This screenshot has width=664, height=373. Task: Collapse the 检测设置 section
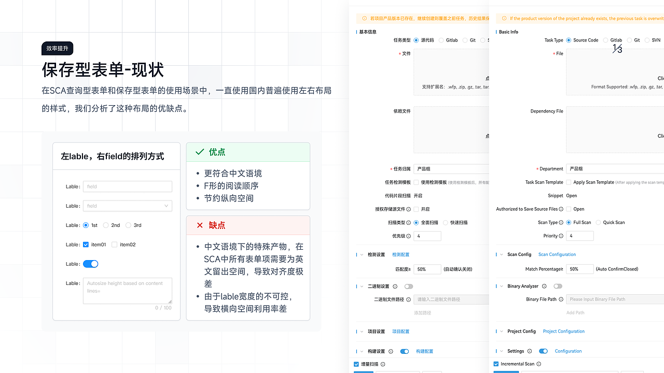point(362,255)
